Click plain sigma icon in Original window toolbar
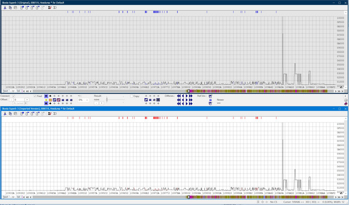 pos(55,8)
